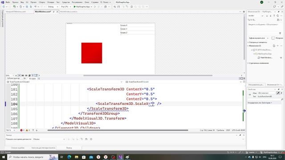Select the red square in the designer

pos(92,53)
